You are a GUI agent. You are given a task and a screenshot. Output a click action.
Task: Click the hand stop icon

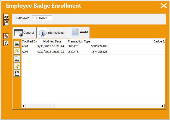pyautogui.click(x=6, y=43)
